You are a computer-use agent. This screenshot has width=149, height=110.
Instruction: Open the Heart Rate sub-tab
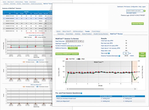coord(69,34)
